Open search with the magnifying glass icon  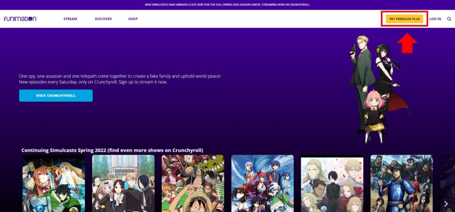449,19
